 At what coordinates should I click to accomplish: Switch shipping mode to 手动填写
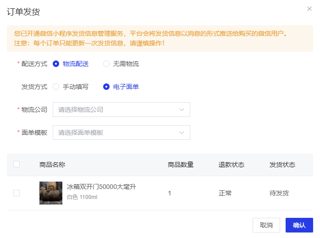coord(56,87)
